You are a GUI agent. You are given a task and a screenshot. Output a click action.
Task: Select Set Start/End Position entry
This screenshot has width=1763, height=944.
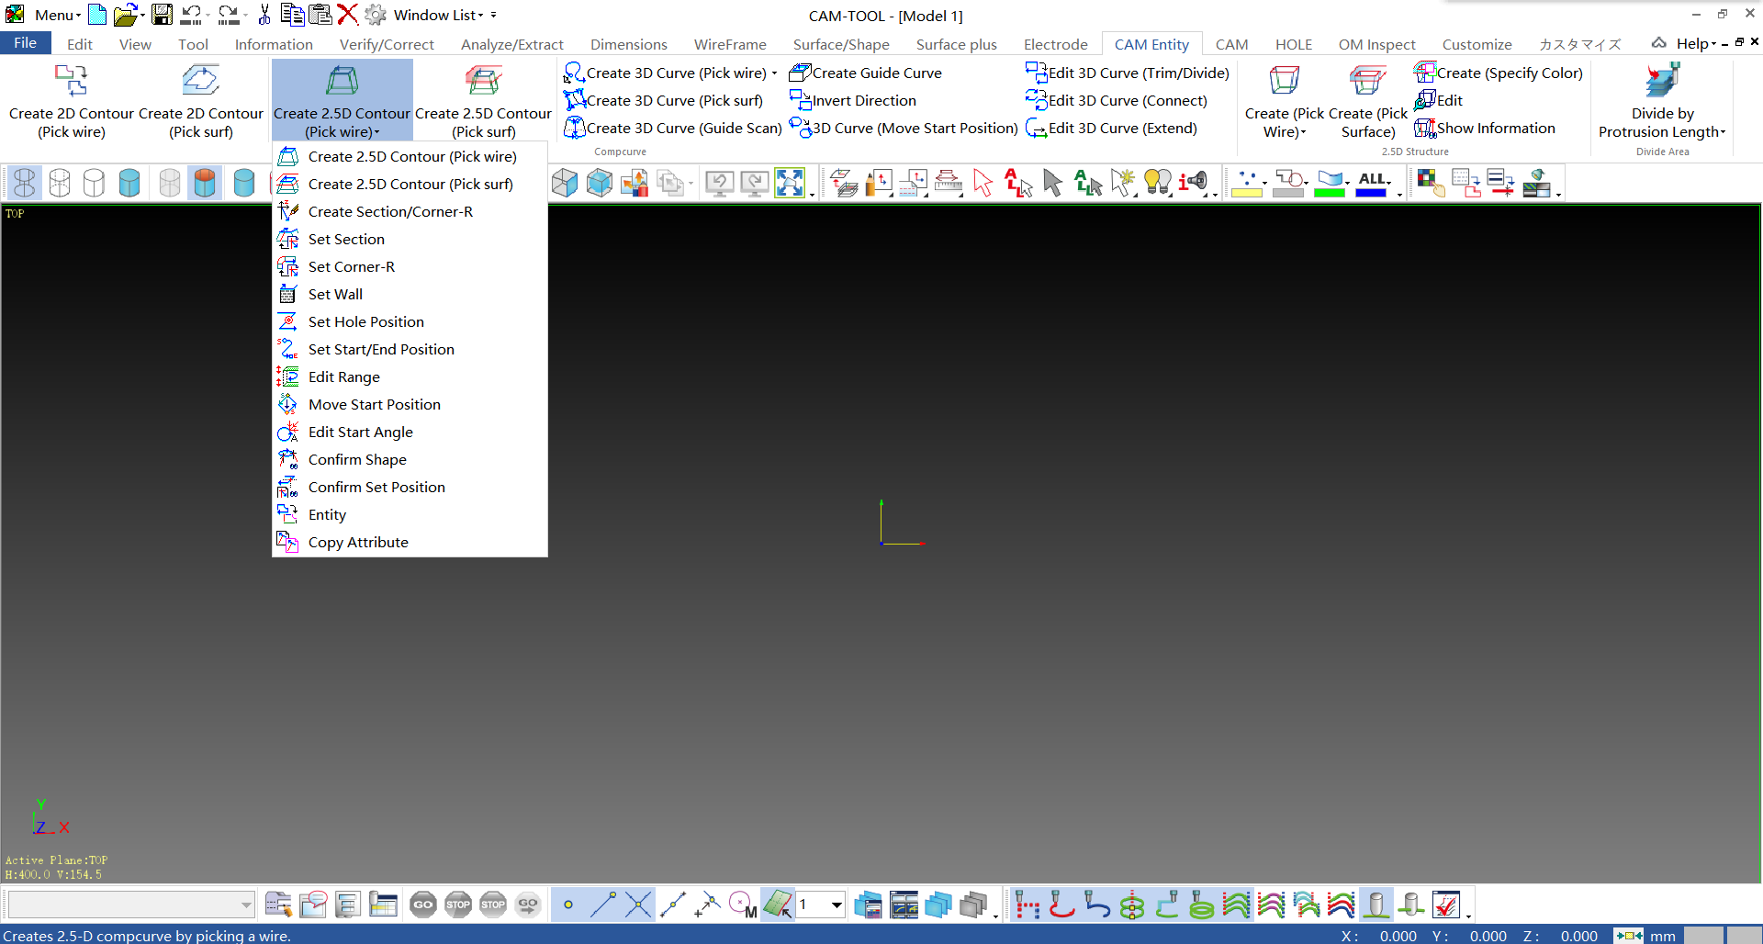click(410, 349)
